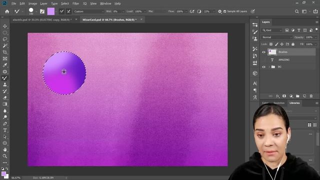
Task: Open the Edit Toolbar ellipsis
Action: [5, 162]
